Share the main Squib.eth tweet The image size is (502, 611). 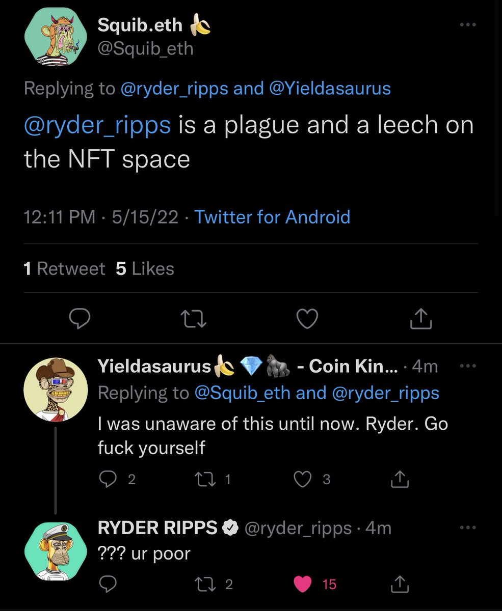coord(421,319)
